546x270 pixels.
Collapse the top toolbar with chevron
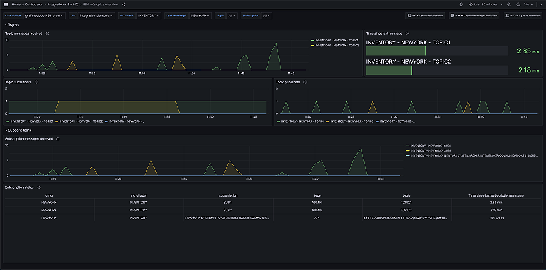(540, 4)
